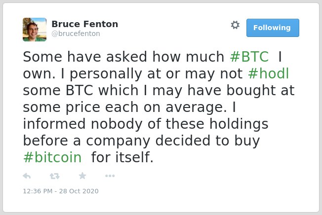Open the 28 Oct 2020 date permalink
The image size is (322, 215).
[79, 191]
